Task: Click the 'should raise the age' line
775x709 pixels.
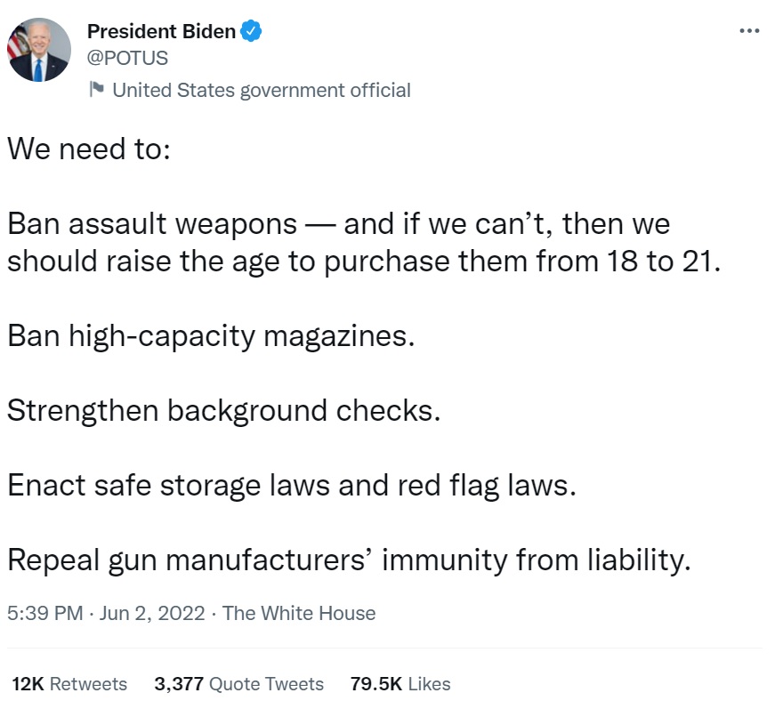Action: 362,262
